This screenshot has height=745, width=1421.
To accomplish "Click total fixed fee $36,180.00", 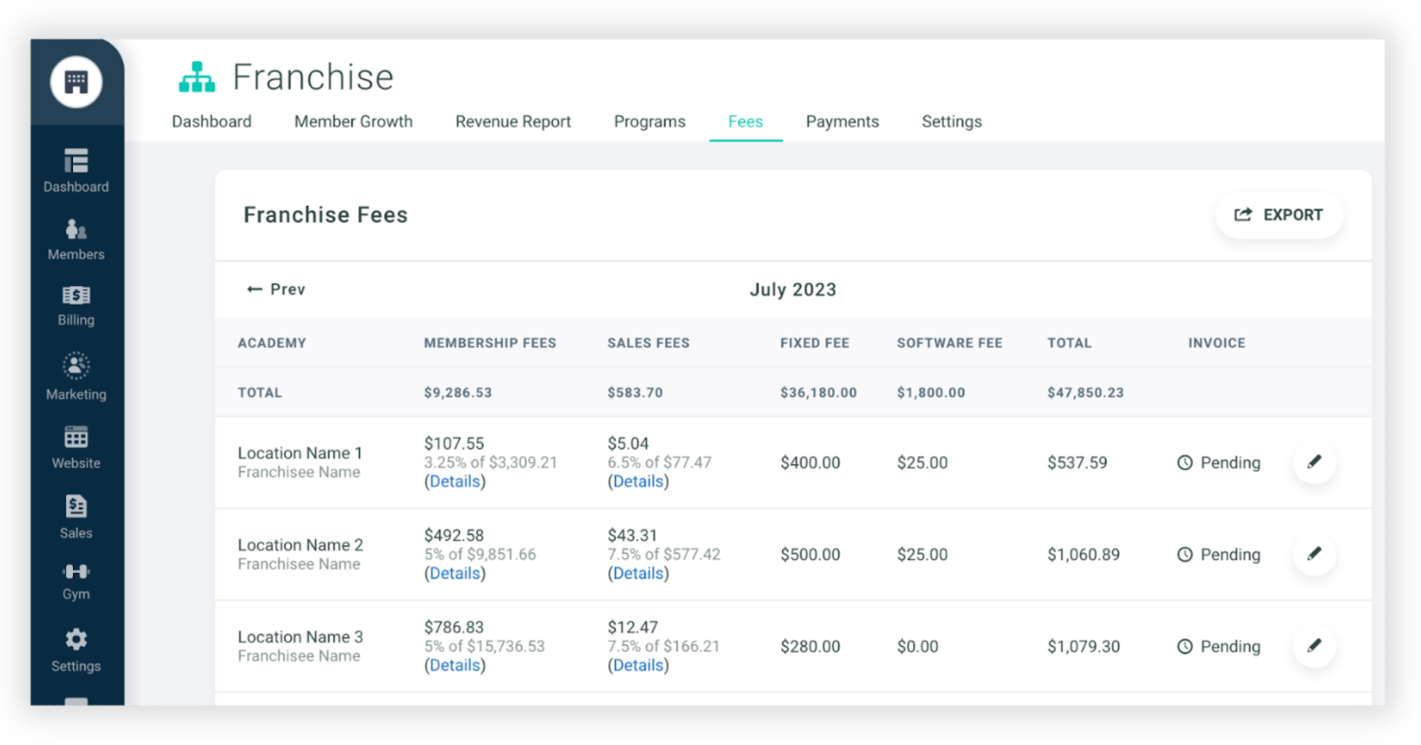I will 819,393.
